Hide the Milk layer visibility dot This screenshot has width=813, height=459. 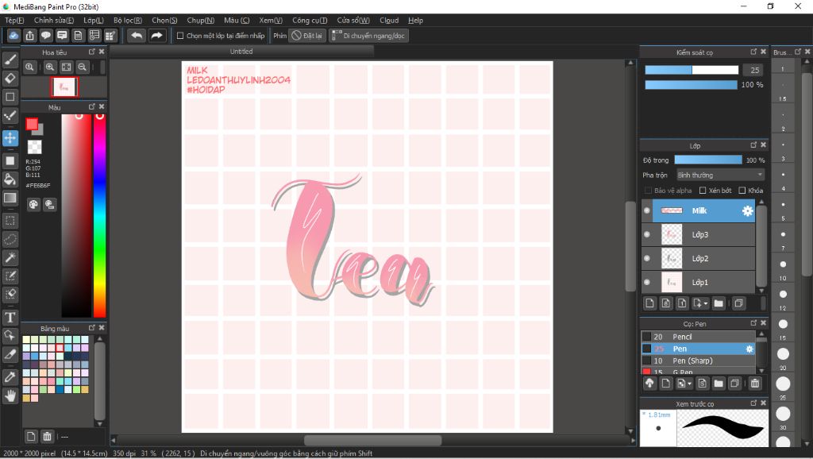(x=646, y=210)
